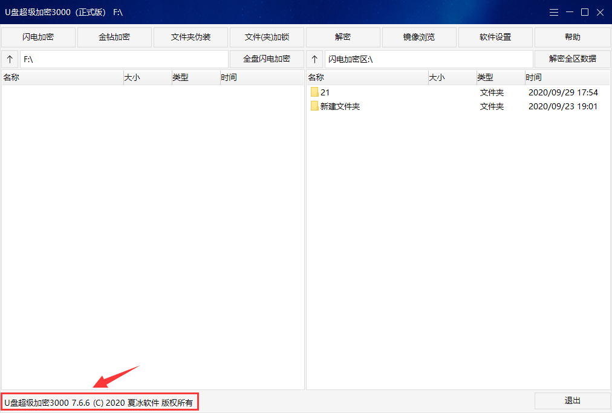Sort right pane by 类型 column

pos(501,77)
